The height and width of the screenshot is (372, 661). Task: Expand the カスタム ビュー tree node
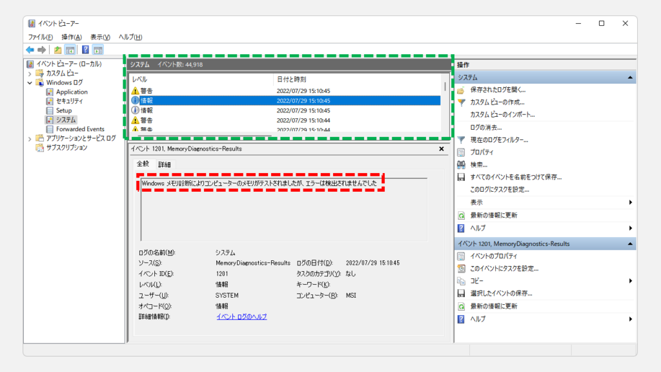point(30,74)
